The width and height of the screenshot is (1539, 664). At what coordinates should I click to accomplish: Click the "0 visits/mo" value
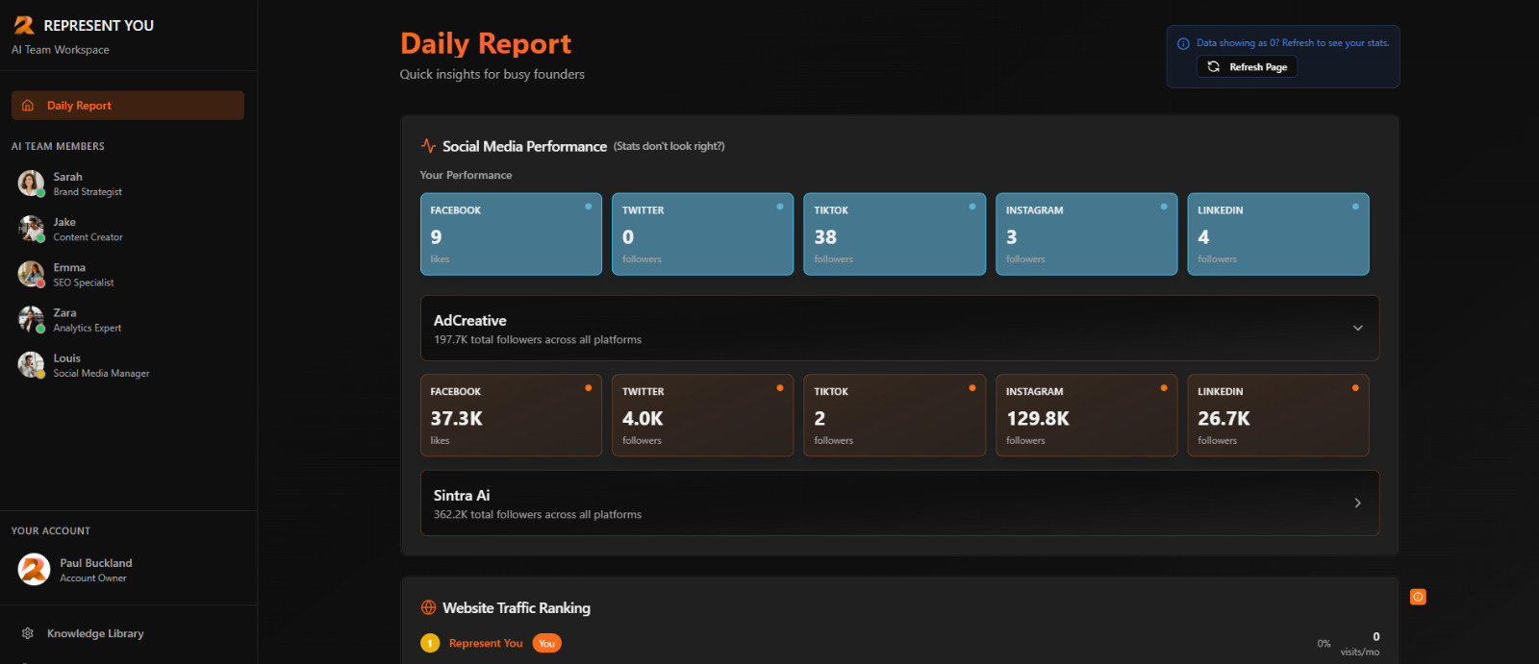pos(1360,644)
